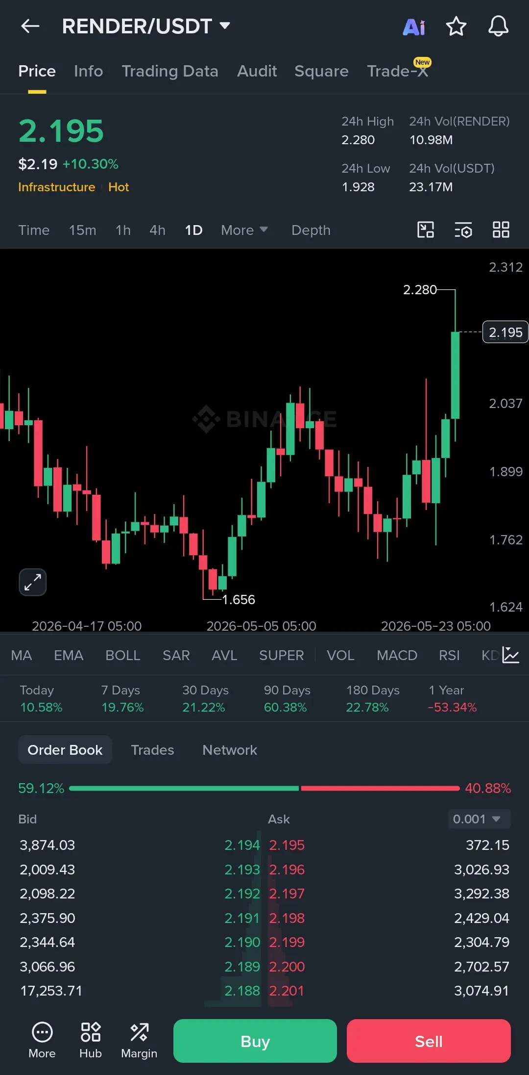Select bid price 2.188
The image size is (529, 1075).
pyautogui.click(x=242, y=991)
